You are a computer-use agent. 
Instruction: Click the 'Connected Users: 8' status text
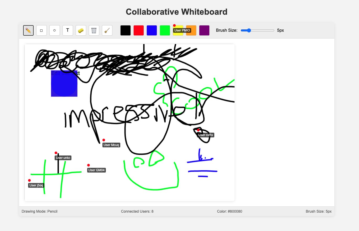pyautogui.click(x=137, y=211)
